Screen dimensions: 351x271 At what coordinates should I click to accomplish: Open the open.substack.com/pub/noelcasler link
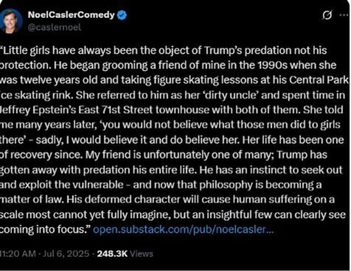[x=184, y=230]
